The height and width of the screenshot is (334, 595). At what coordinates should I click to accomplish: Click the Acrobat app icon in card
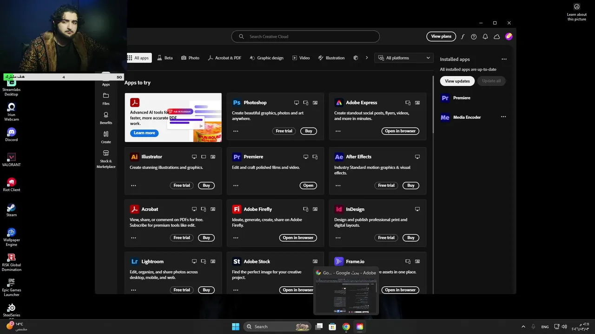134,209
